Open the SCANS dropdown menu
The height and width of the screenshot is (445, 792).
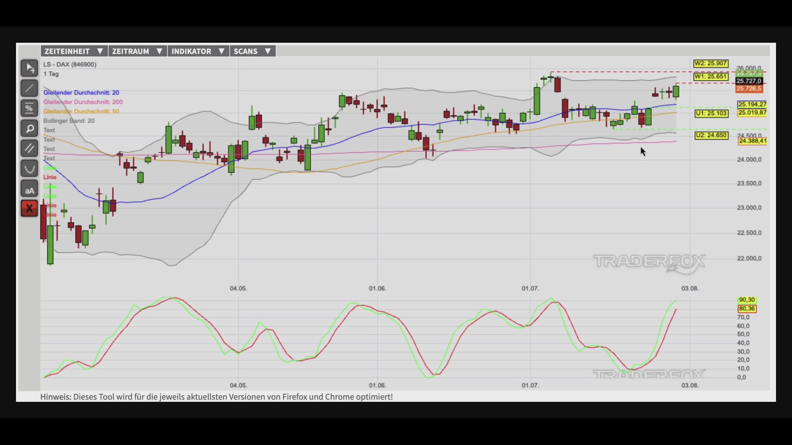tap(253, 51)
